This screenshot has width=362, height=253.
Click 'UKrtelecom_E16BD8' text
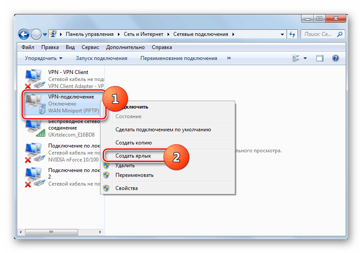point(72,135)
